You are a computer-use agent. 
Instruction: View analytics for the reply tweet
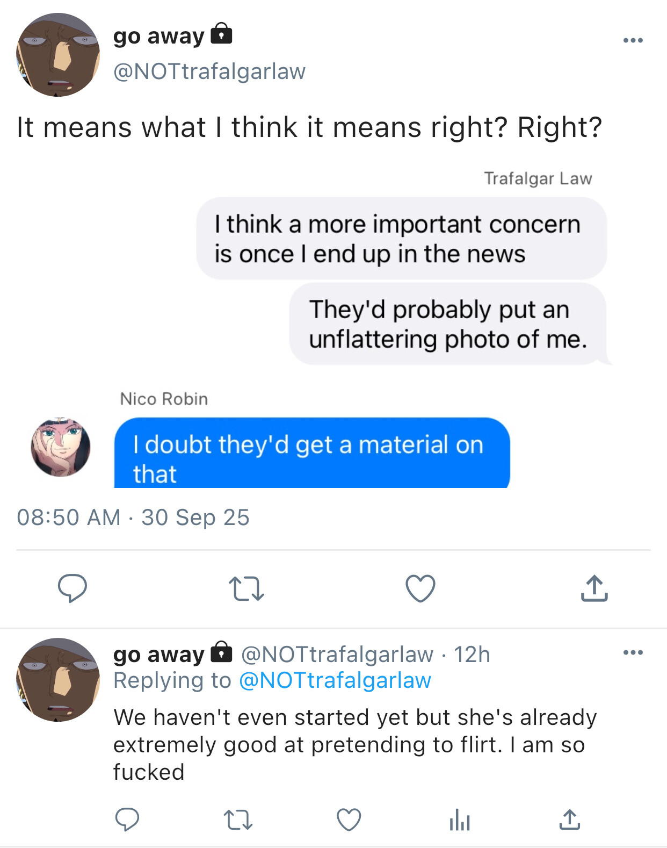pos(460,820)
